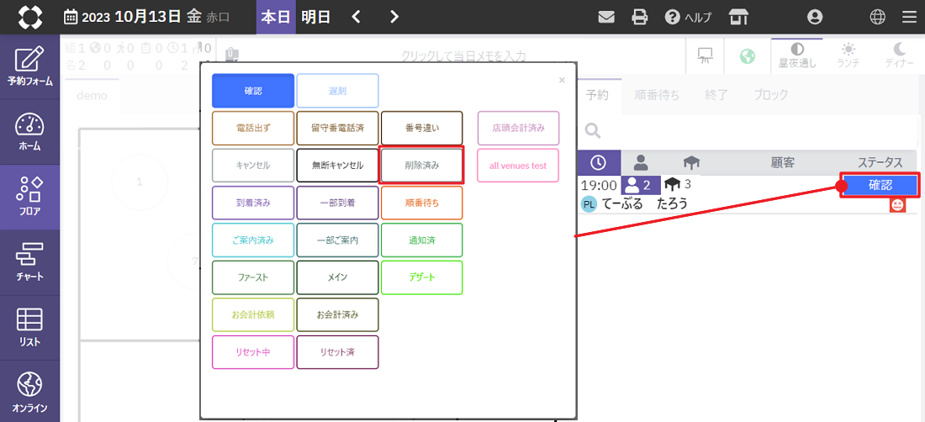Screen dimensions: 925x422
Task: Open the store shop icon
Action: tap(738, 17)
